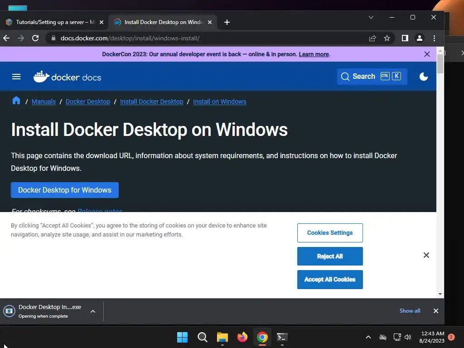The height and width of the screenshot is (348, 464).
Task: Close the Install Docker Desktop tab
Action: [210, 22]
